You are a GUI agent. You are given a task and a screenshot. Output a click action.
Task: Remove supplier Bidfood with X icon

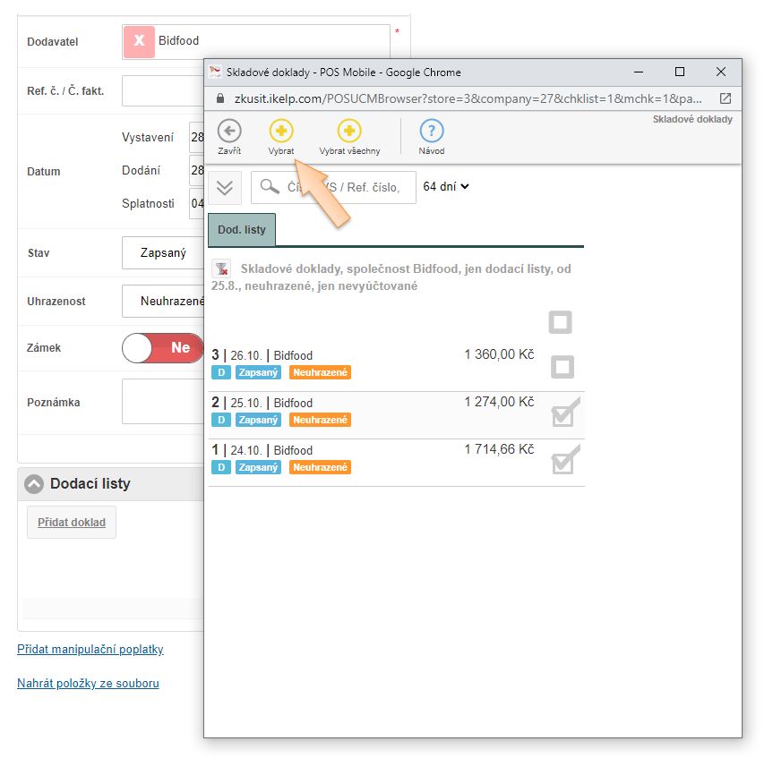click(x=139, y=41)
